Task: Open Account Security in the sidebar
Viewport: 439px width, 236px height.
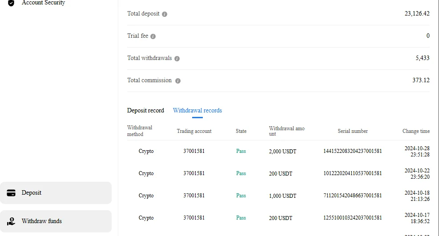Action: coord(43,3)
